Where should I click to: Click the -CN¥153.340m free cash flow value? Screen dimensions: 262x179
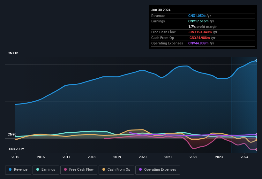tap(200, 32)
